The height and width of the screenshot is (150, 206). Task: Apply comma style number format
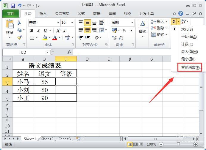[131, 31]
